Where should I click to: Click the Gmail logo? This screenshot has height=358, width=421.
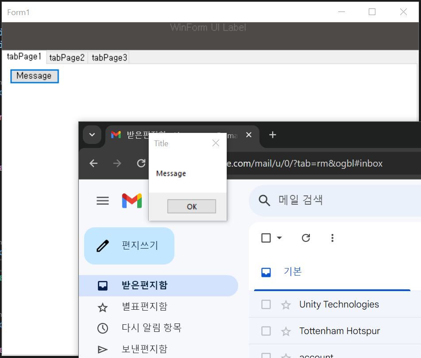click(132, 201)
